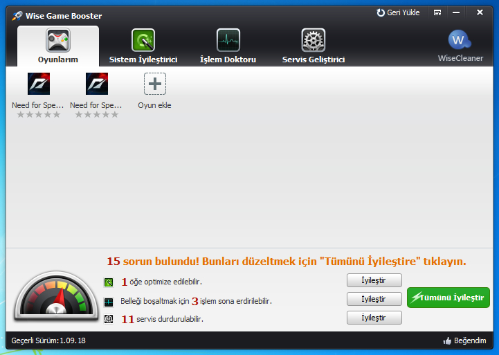Launch the second Need for Speed game icon
Screen dimensions: 499x355
coord(97,84)
